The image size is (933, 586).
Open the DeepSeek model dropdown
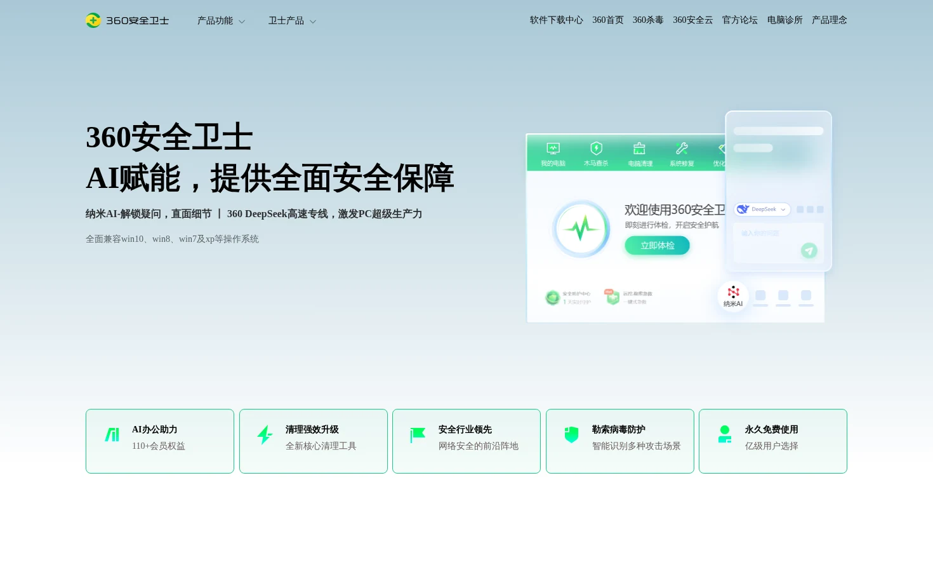coord(762,210)
